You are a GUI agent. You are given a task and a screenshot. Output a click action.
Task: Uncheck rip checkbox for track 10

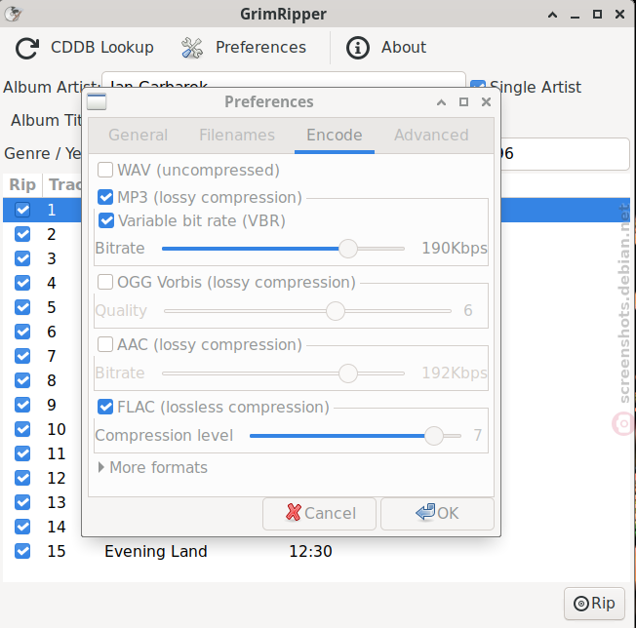[x=22, y=429]
